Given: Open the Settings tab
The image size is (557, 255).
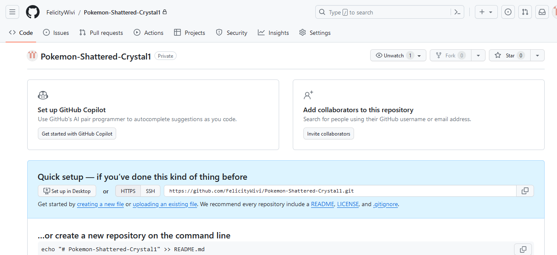Looking at the screenshot, I should point(315,33).
